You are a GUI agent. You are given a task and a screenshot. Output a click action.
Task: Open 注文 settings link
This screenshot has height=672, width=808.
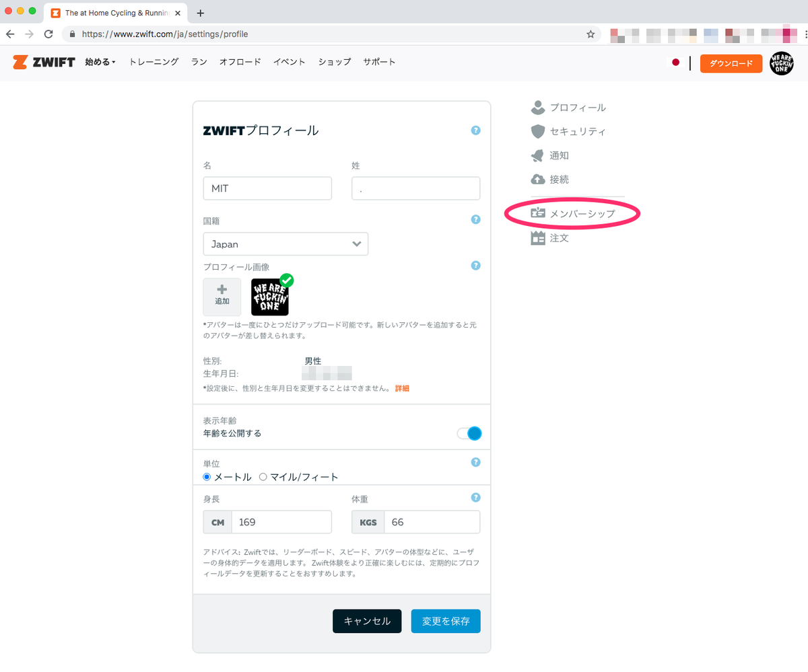[560, 238]
